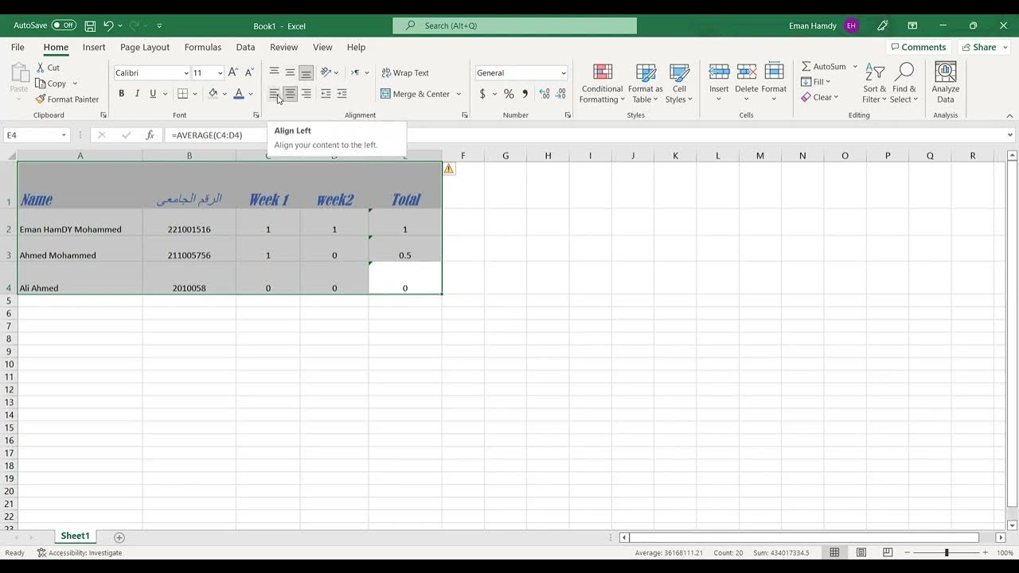The width and height of the screenshot is (1019, 573).
Task: Click the Cut scissors icon
Action: click(x=41, y=68)
